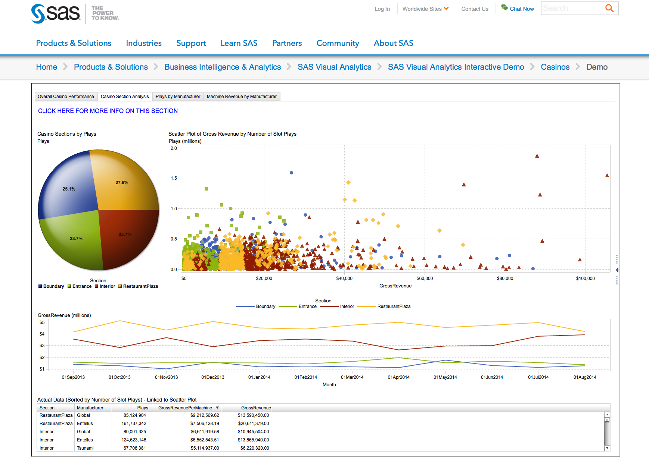Click the SAS Visual Analytics breadcrumb
Screen dimensions: 649x475
point(334,67)
